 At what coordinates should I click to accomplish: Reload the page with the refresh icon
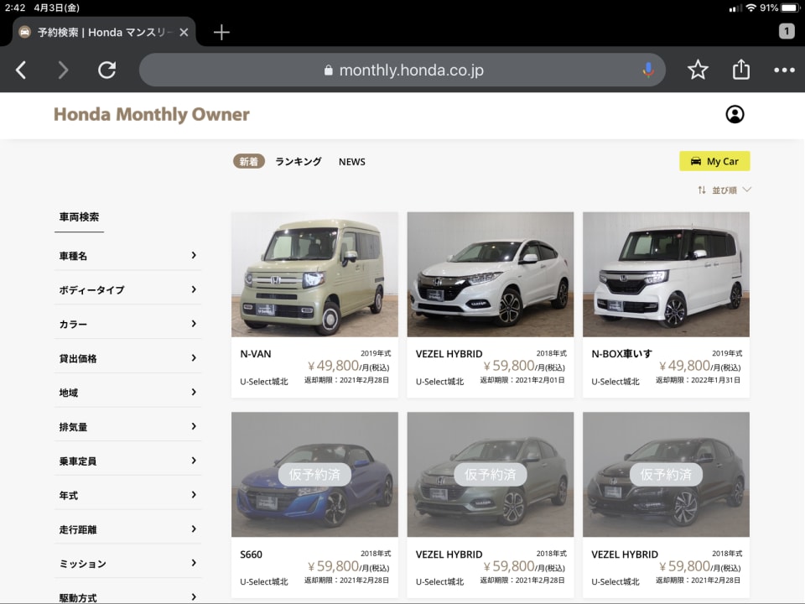coord(106,70)
